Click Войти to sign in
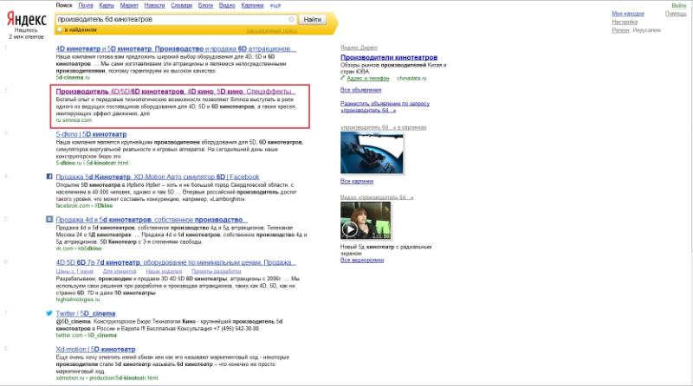 (679, 6)
